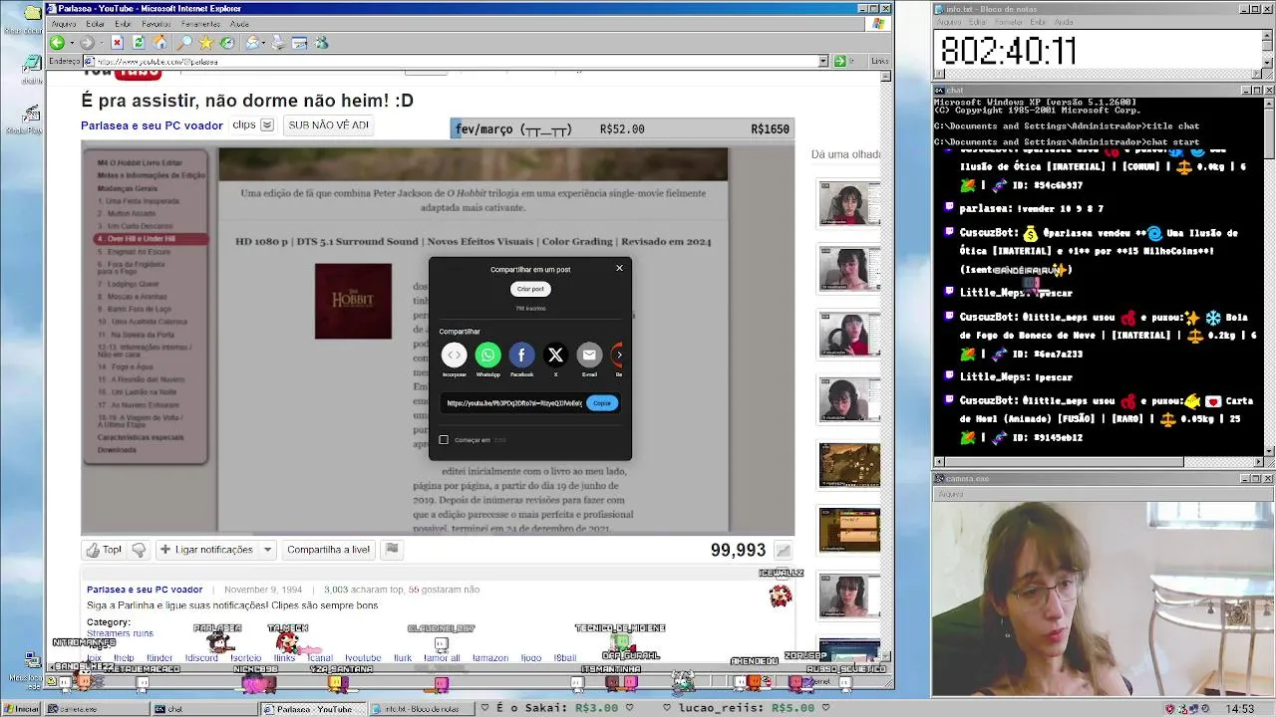Open the IE Mail envelope icon

tap(253, 43)
